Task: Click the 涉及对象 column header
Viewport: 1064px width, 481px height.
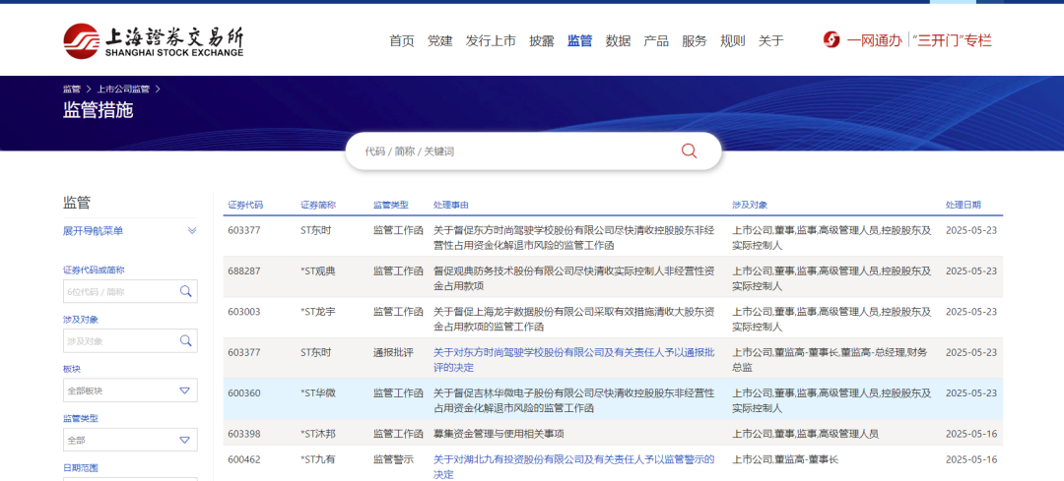Action: [x=750, y=205]
